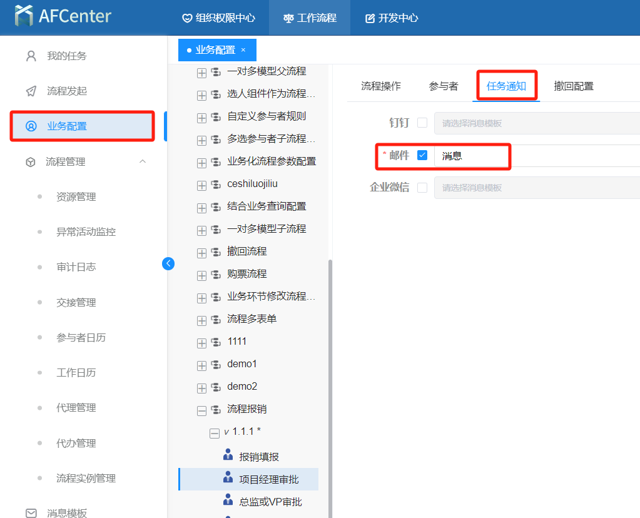Viewport: 640px width, 518px height.
Task: Enable the 钉钉 notification checkbox
Action: click(x=422, y=123)
